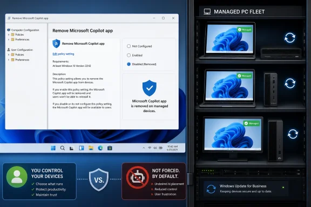Open Preferences folder under Computer Configuration
Screen dimensions: 311x207
pos(20,39)
